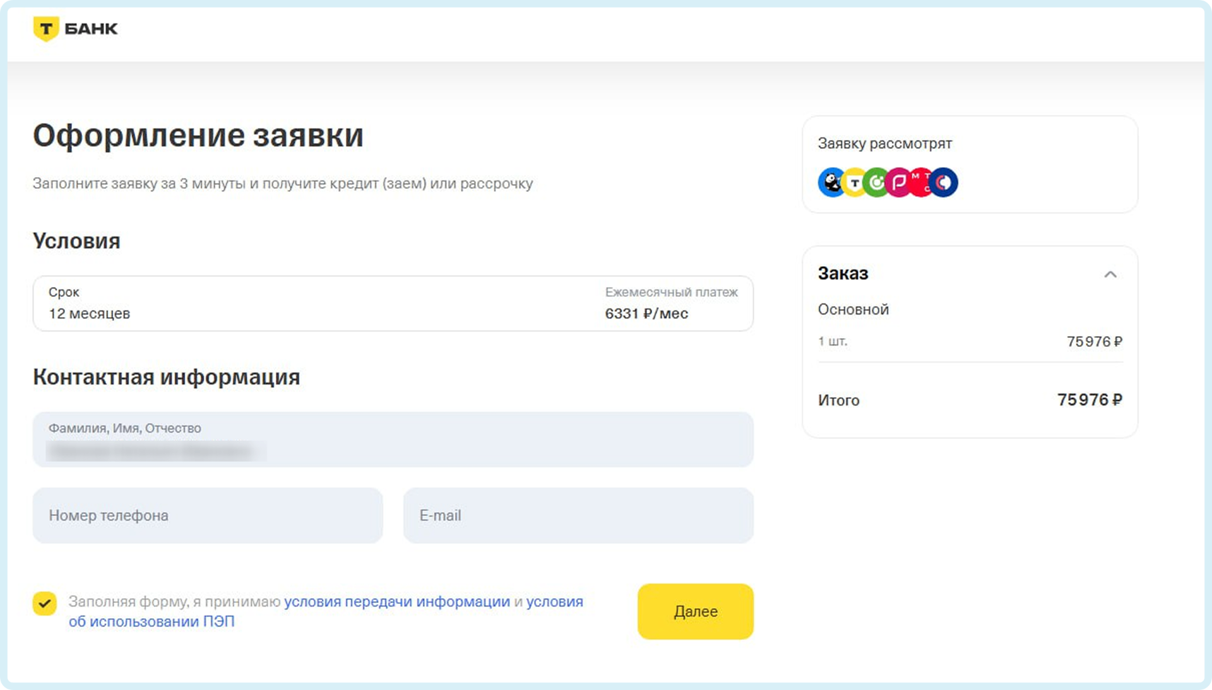
Task: Click the blue panda bank icon
Action: click(x=831, y=183)
